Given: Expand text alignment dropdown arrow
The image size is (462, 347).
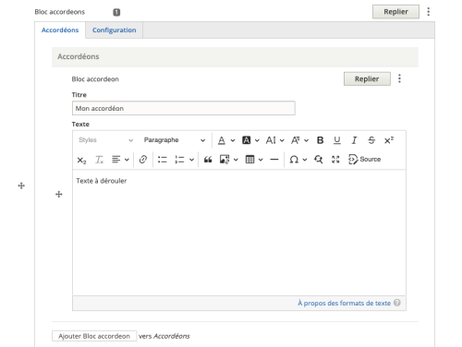Looking at the screenshot, I should coord(127,160).
